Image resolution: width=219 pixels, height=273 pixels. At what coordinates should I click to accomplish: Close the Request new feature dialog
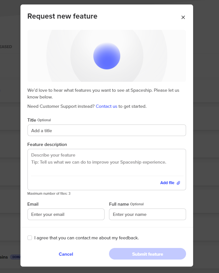[183, 17]
